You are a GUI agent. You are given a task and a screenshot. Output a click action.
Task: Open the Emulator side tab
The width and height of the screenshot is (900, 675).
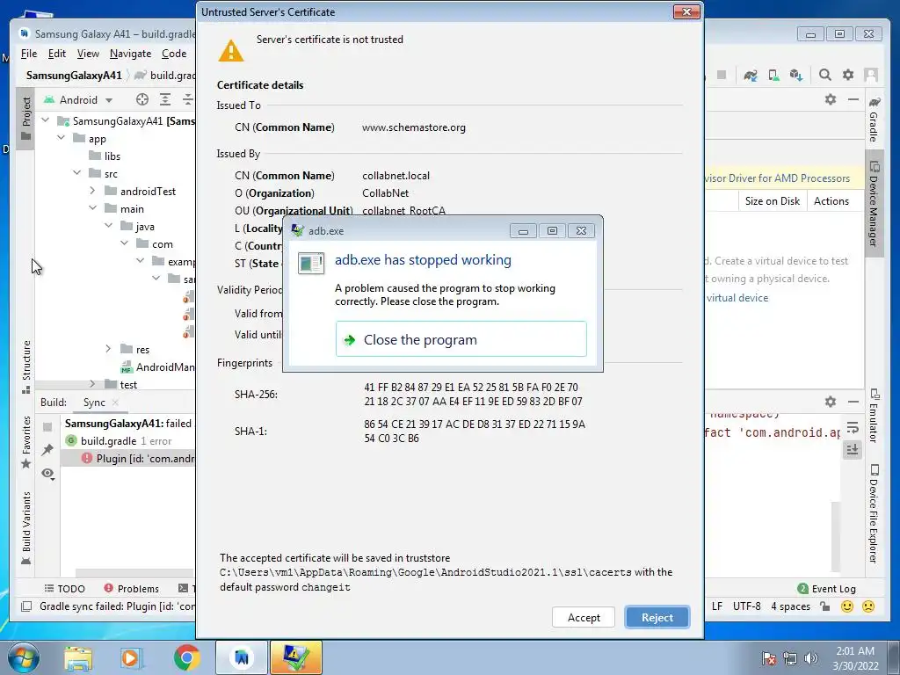(x=874, y=416)
